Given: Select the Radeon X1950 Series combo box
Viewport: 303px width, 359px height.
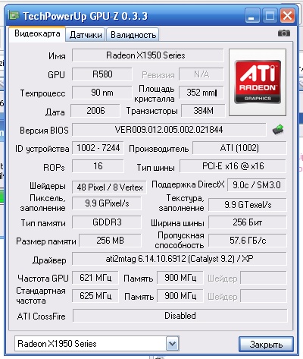Looking at the screenshot, I should (x=97, y=343).
